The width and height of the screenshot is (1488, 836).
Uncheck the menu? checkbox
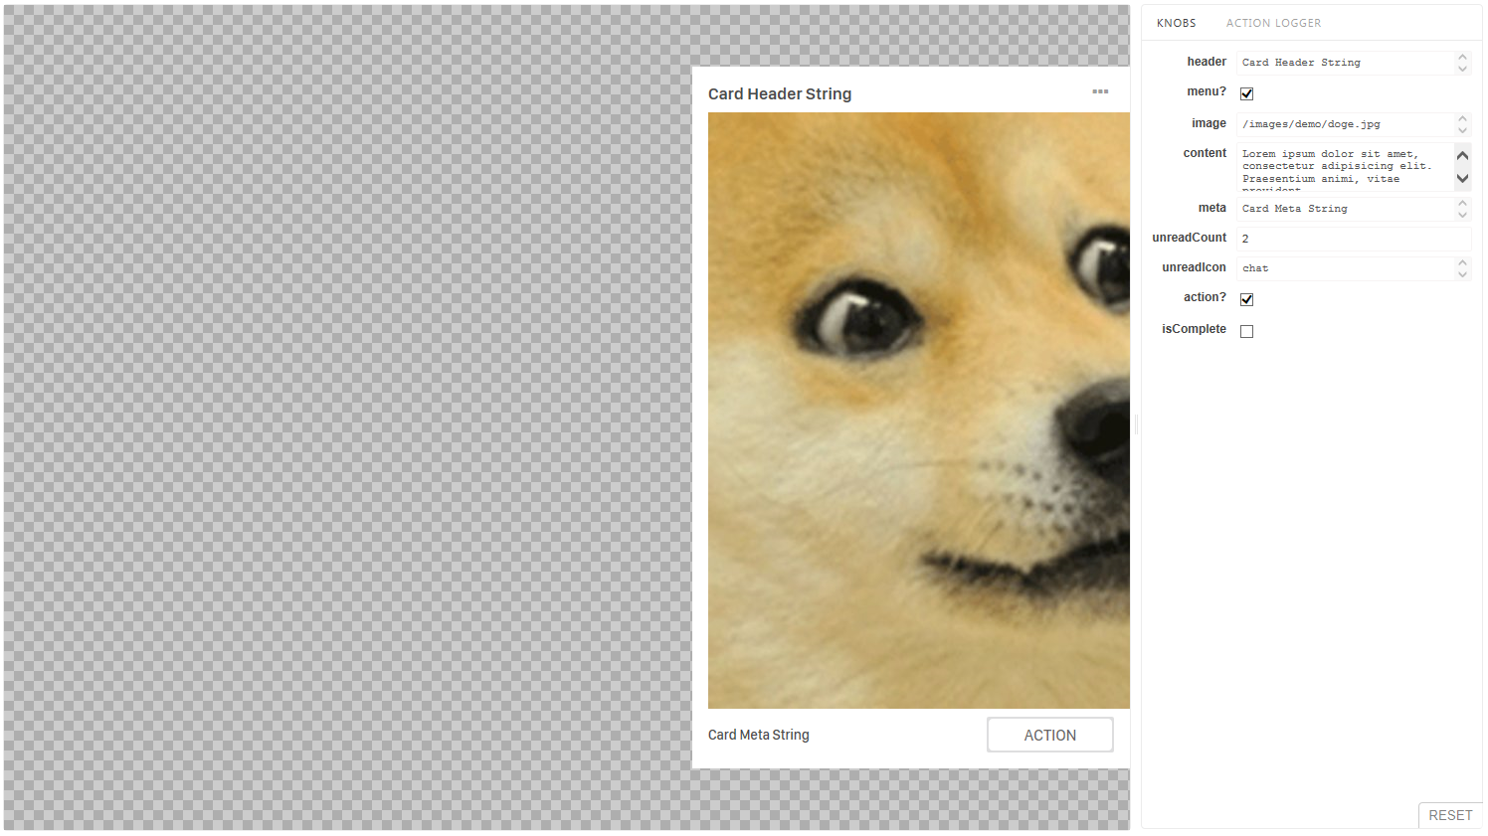point(1246,93)
